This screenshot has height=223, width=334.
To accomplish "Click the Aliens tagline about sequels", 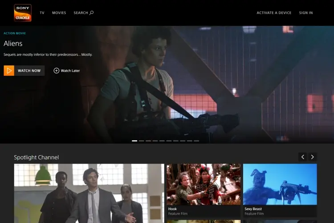I will click(x=48, y=54).
